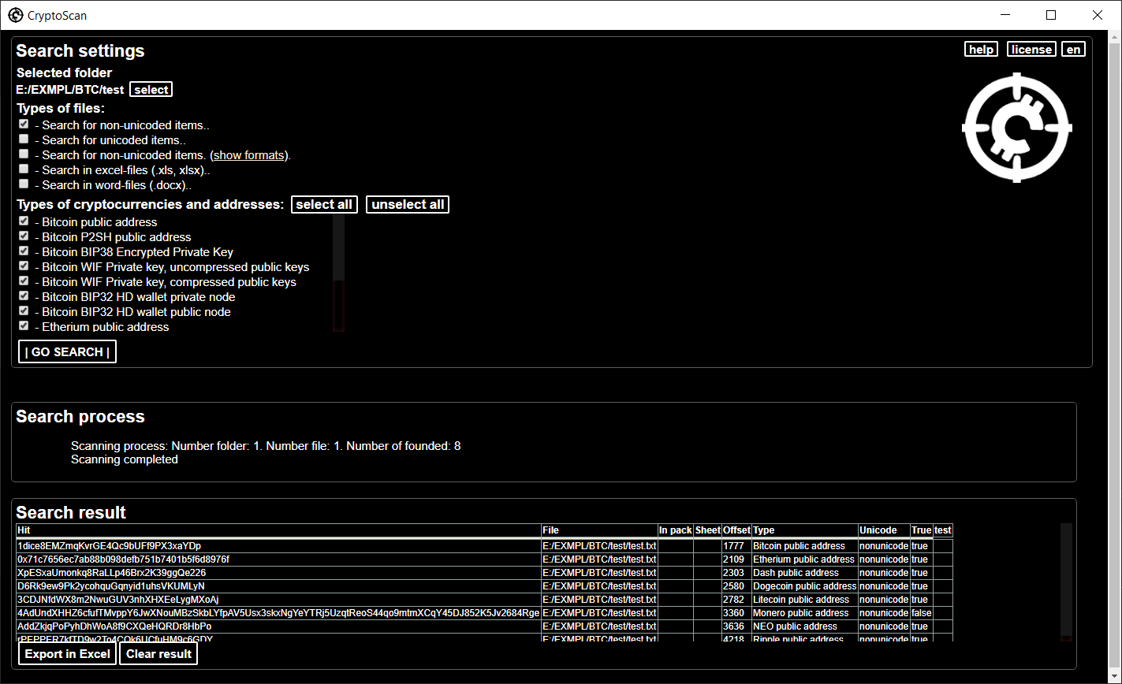Unselect all cryptocurrency types
Image resolution: width=1122 pixels, height=684 pixels.
pos(407,204)
